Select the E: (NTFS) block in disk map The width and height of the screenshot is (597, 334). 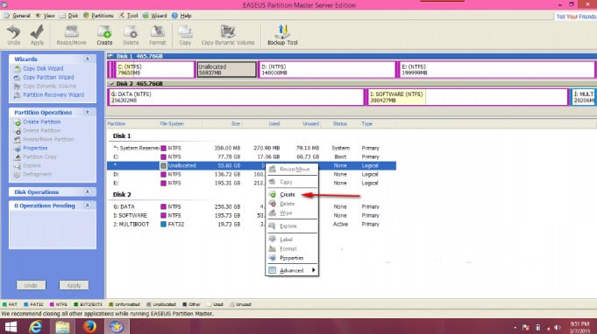(x=497, y=70)
